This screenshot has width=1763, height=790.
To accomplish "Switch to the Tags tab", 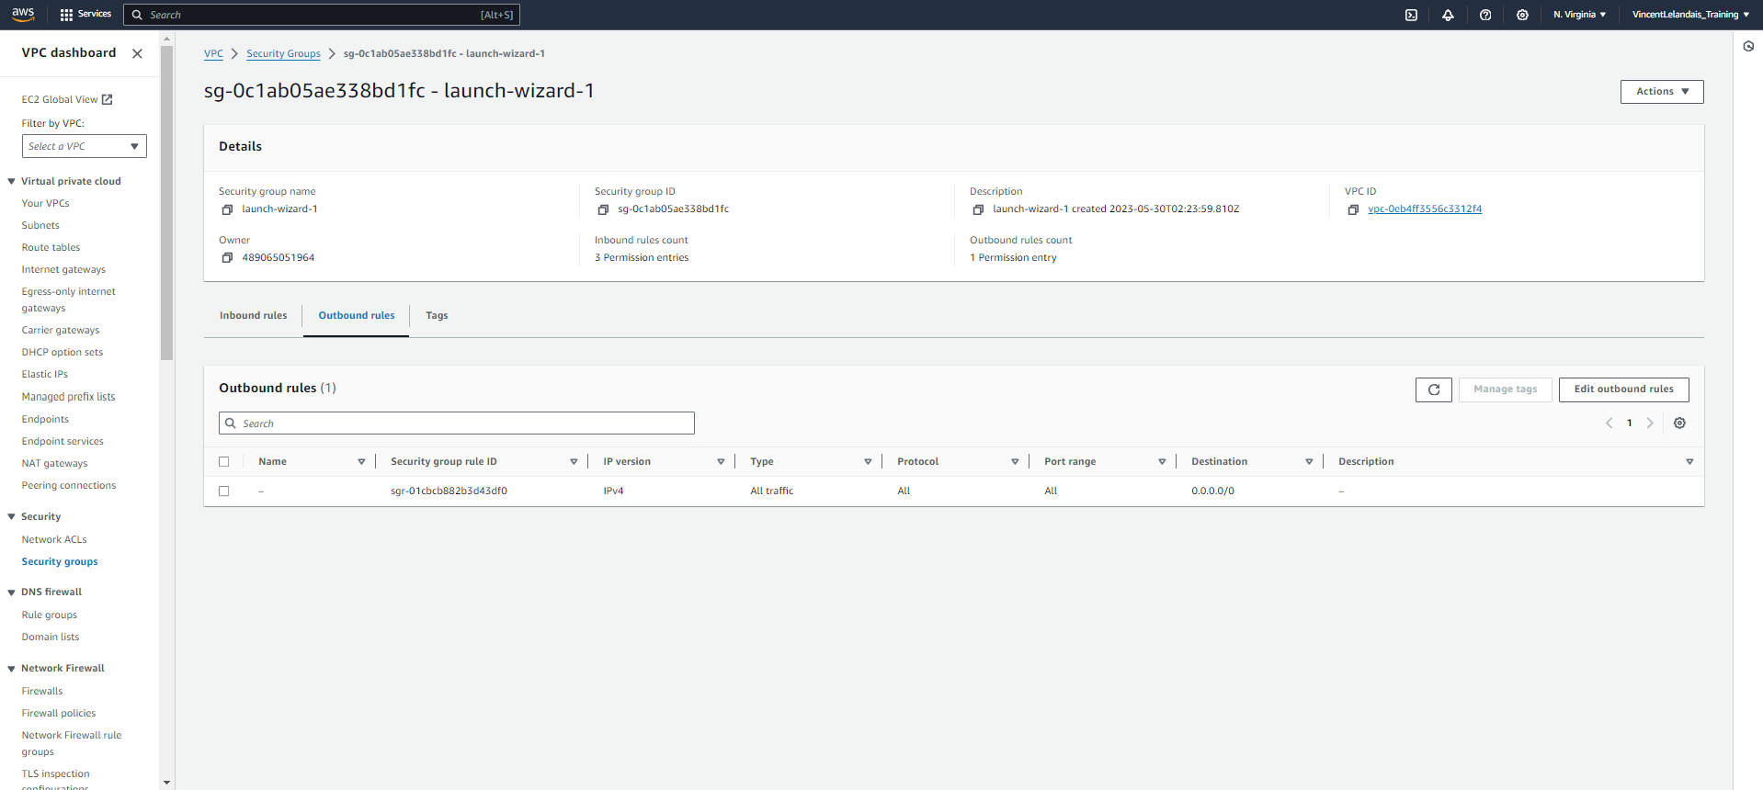I will pos(437,316).
